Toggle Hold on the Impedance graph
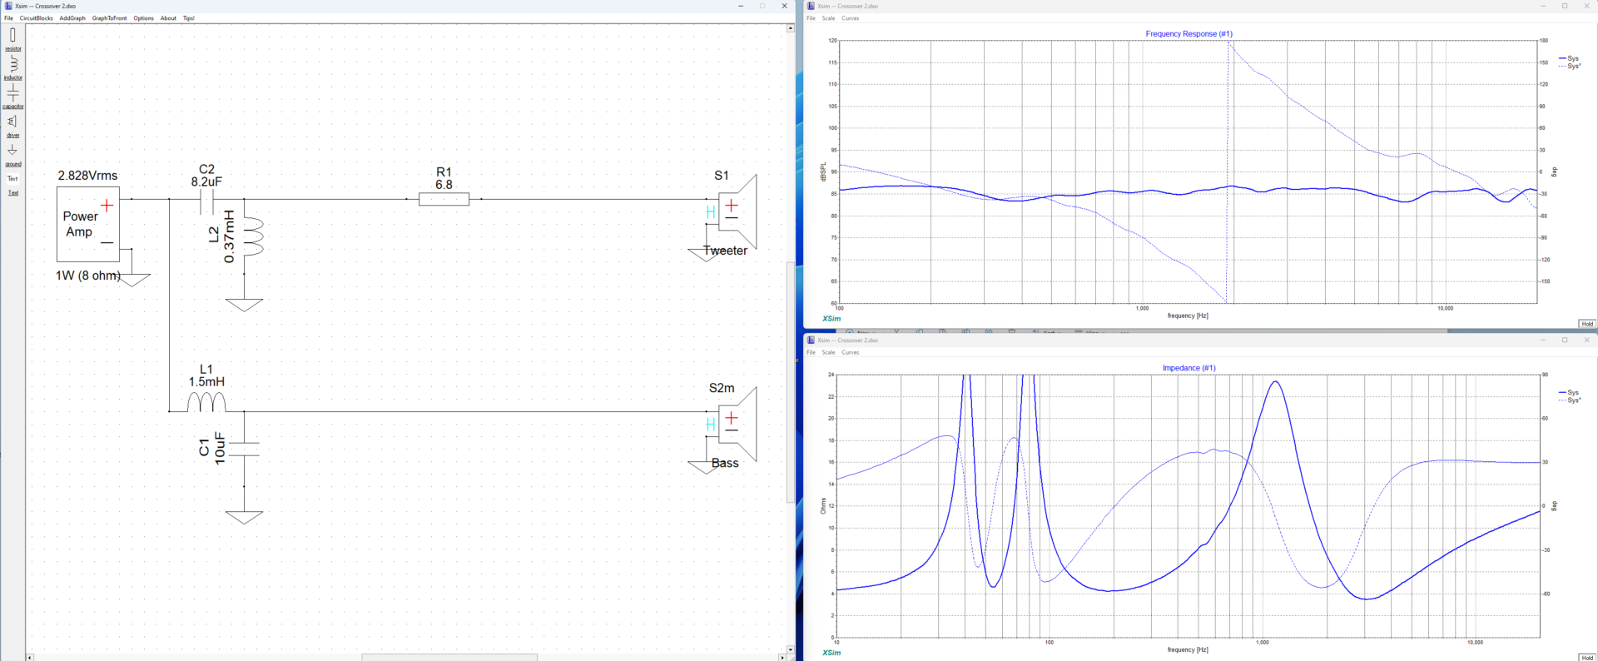 pos(1587,658)
